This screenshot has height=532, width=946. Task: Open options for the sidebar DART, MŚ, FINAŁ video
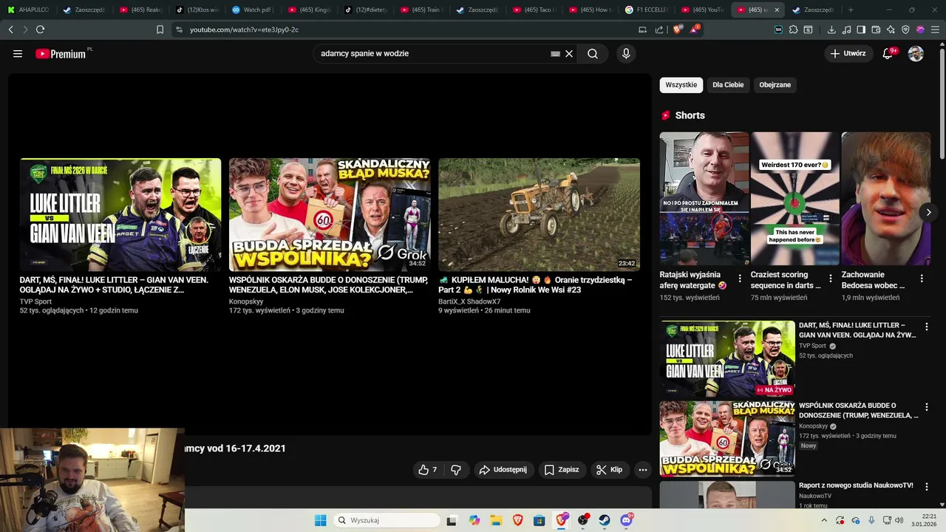click(927, 327)
